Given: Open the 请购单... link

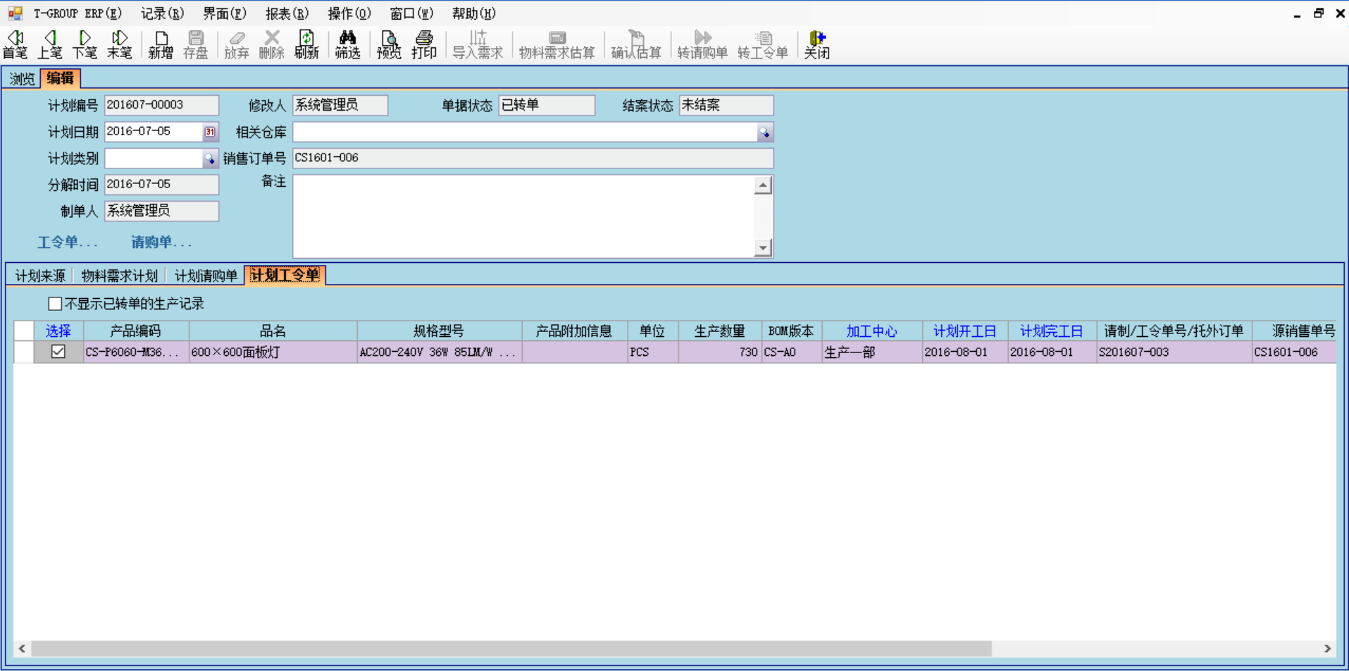Looking at the screenshot, I should [161, 242].
